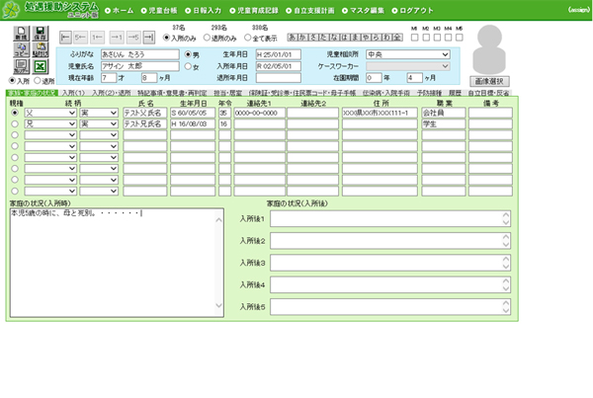Filter names by わ kana button

(x=386, y=38)
